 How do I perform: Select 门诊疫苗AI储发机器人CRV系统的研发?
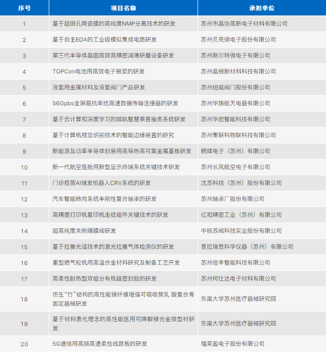coord(101,183)
